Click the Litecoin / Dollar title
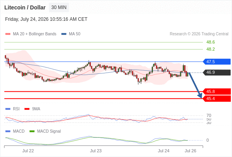 [25, 7]
